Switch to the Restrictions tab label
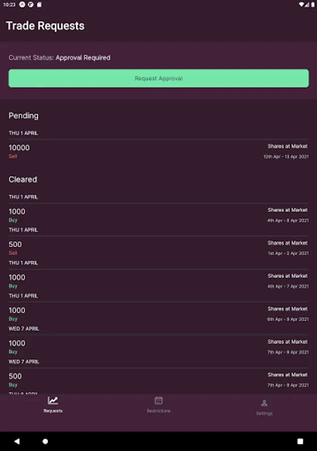317x451 pixels. pyautogui.click(x=159, y=411)
